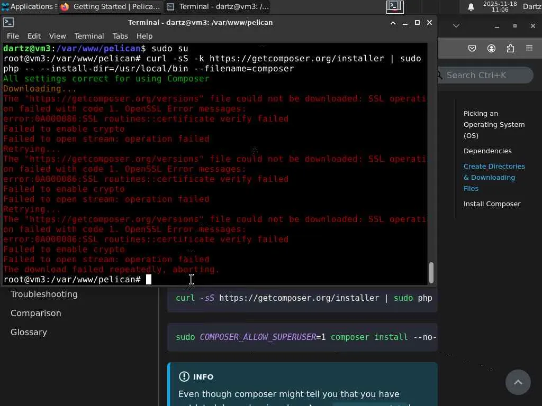Open the Edit menu in the terminal

pos(34,36)
